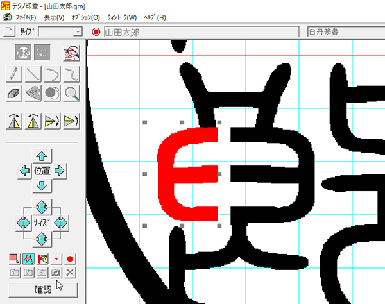Toggle the star-shaped free selection mode
Image resolution: width=385 pixels, height=304 pixels.
tap(28, 258)
